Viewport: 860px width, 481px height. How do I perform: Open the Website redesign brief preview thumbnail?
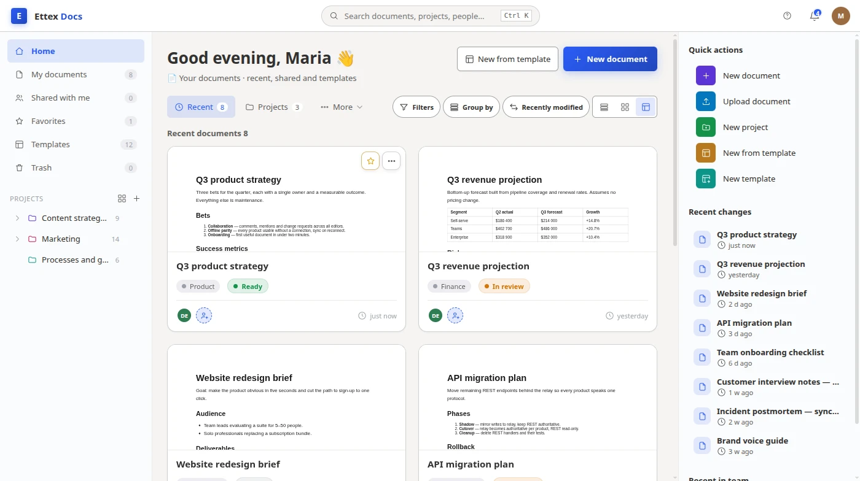(x=286, y=398)
